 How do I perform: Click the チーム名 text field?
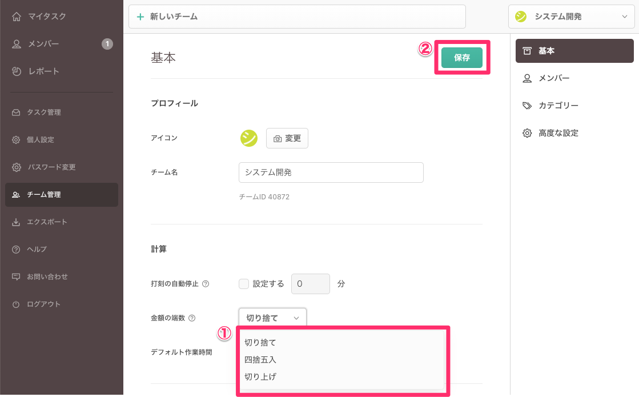coord(331,172)
